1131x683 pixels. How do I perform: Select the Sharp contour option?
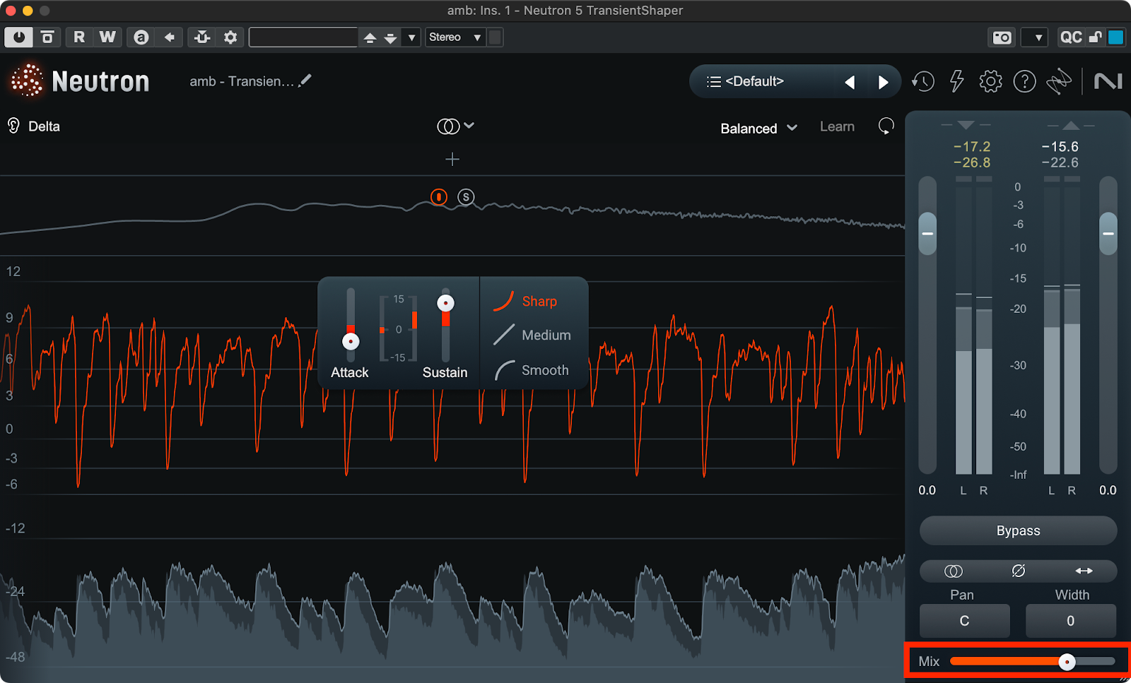539,302
